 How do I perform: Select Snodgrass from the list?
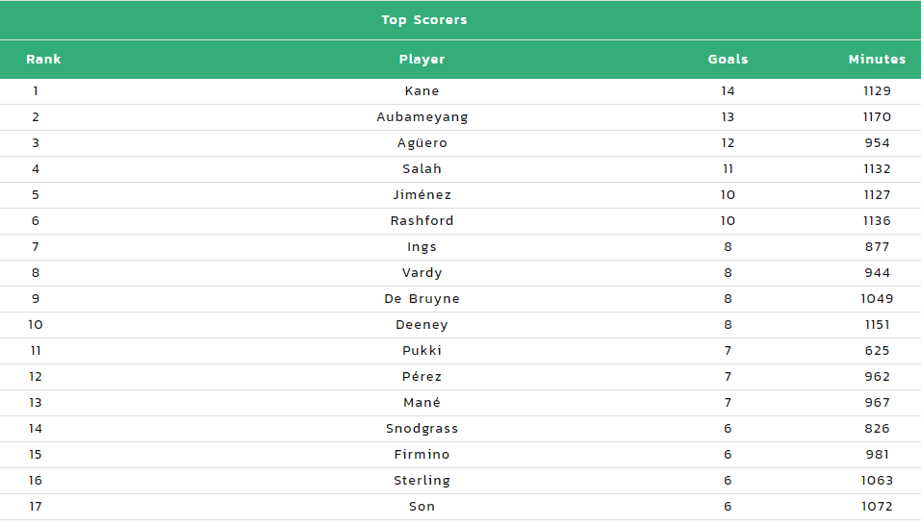coord(422,429)
